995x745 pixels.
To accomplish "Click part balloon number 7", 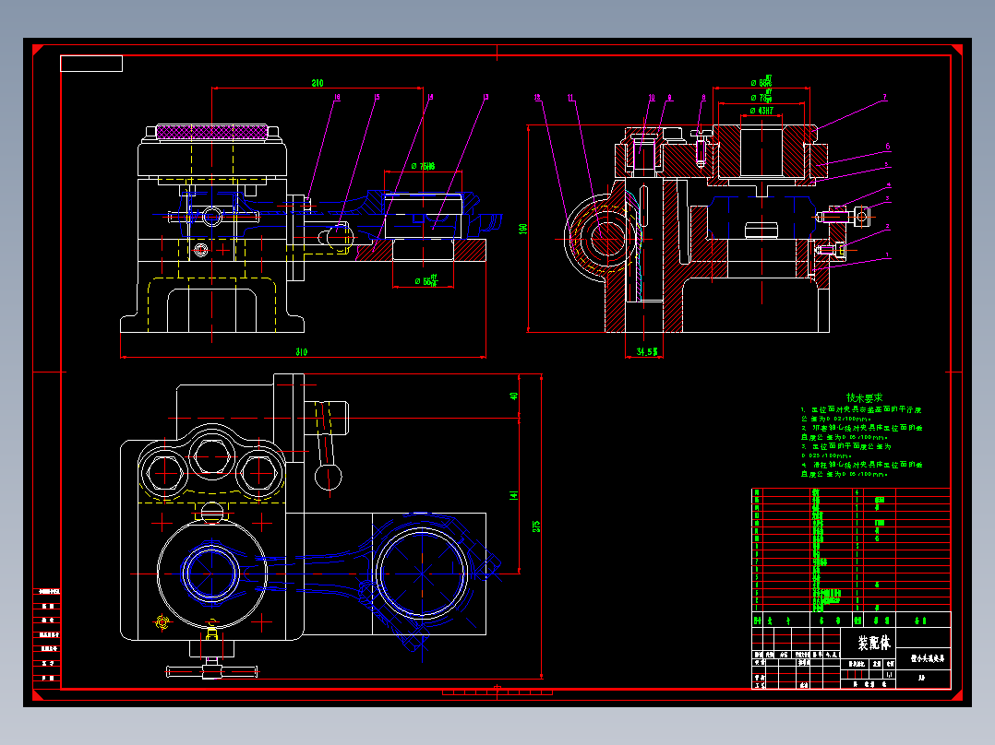I will [x=884, y=98].
